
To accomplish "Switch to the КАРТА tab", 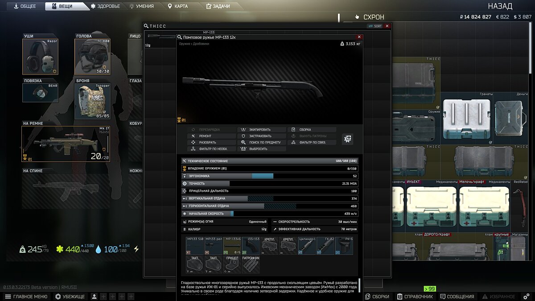I will (178, 6).
